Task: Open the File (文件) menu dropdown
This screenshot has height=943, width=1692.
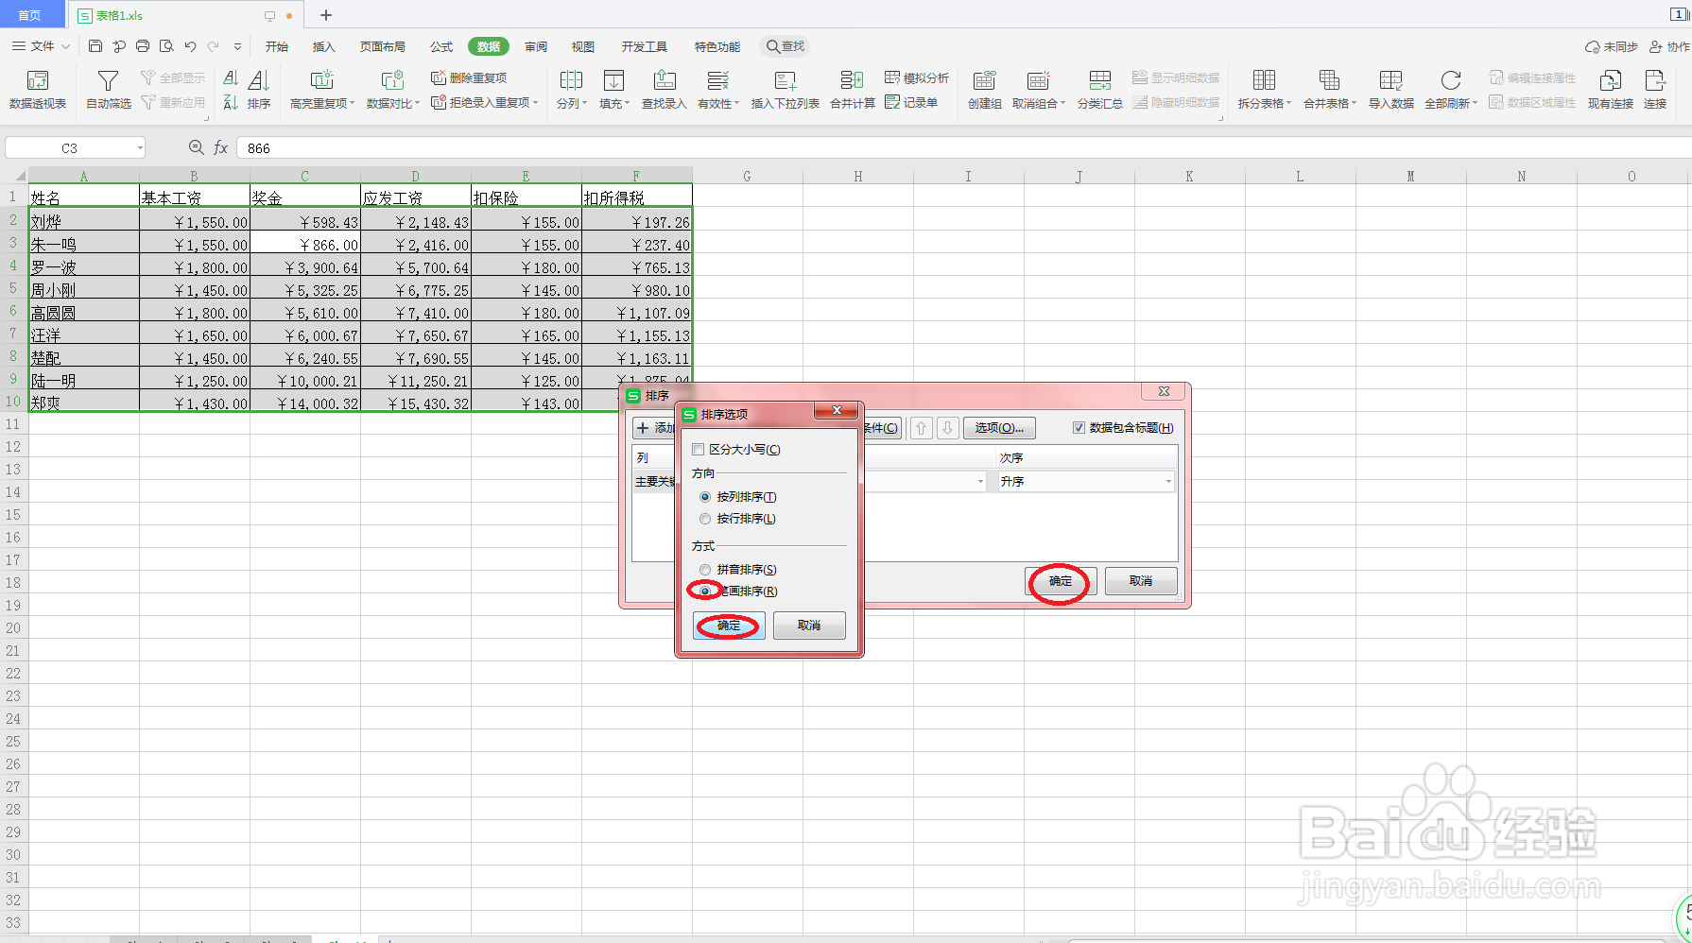Action: (41, 46)
